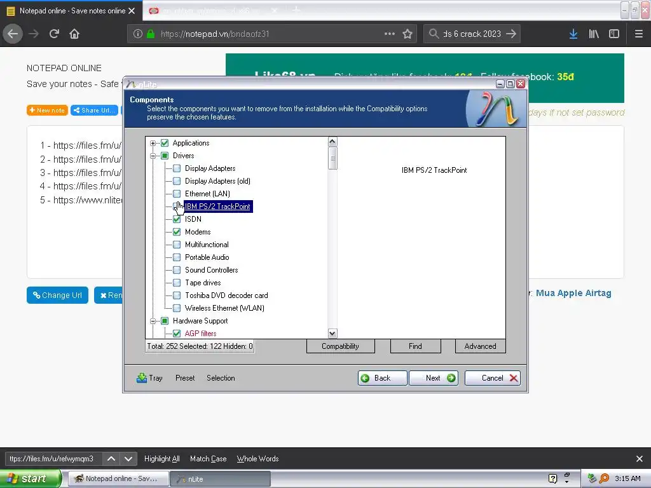The height and width of the screenshot is (488, 651).
Task: Open the Firefox hamburger menu
Action: pyautogui.click(x=638, y=34)
